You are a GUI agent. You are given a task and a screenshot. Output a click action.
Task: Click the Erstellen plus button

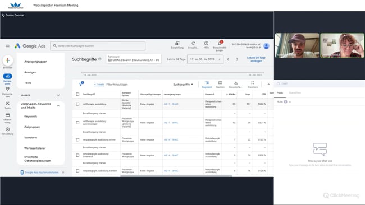coord(8,60)
